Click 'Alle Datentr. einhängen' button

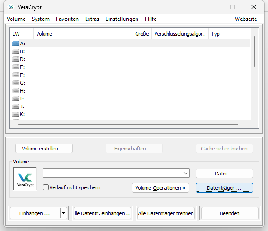point(102,213)
